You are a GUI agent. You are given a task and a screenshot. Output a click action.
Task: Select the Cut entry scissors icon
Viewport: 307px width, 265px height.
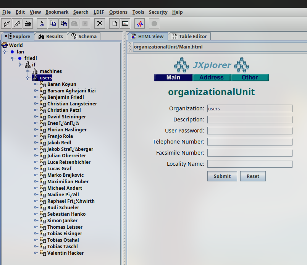coord(43,23)
